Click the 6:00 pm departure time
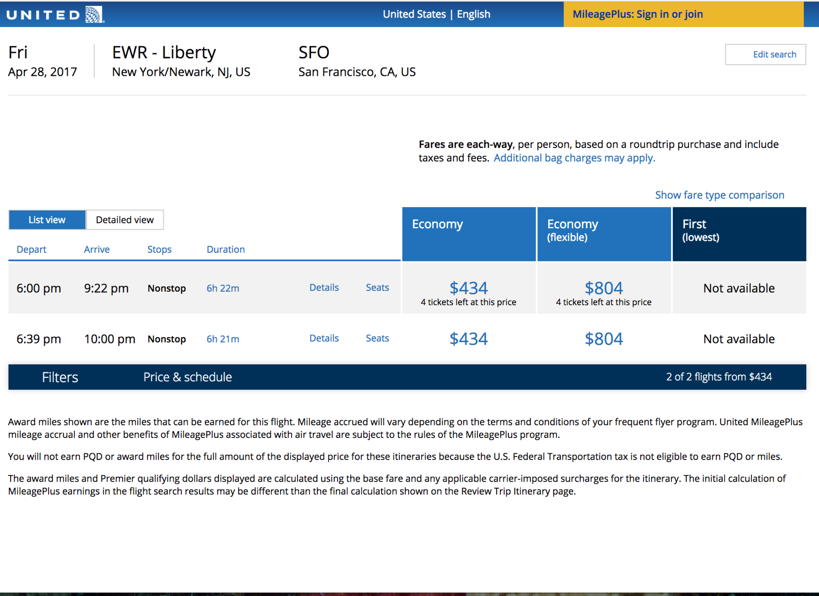819x596 pixels. [x=39, y=288]
